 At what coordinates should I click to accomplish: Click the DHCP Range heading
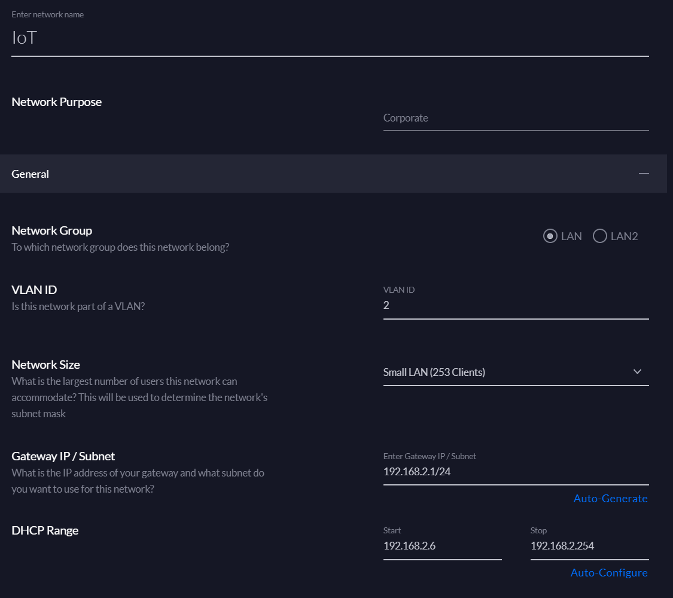coord(45,530)
